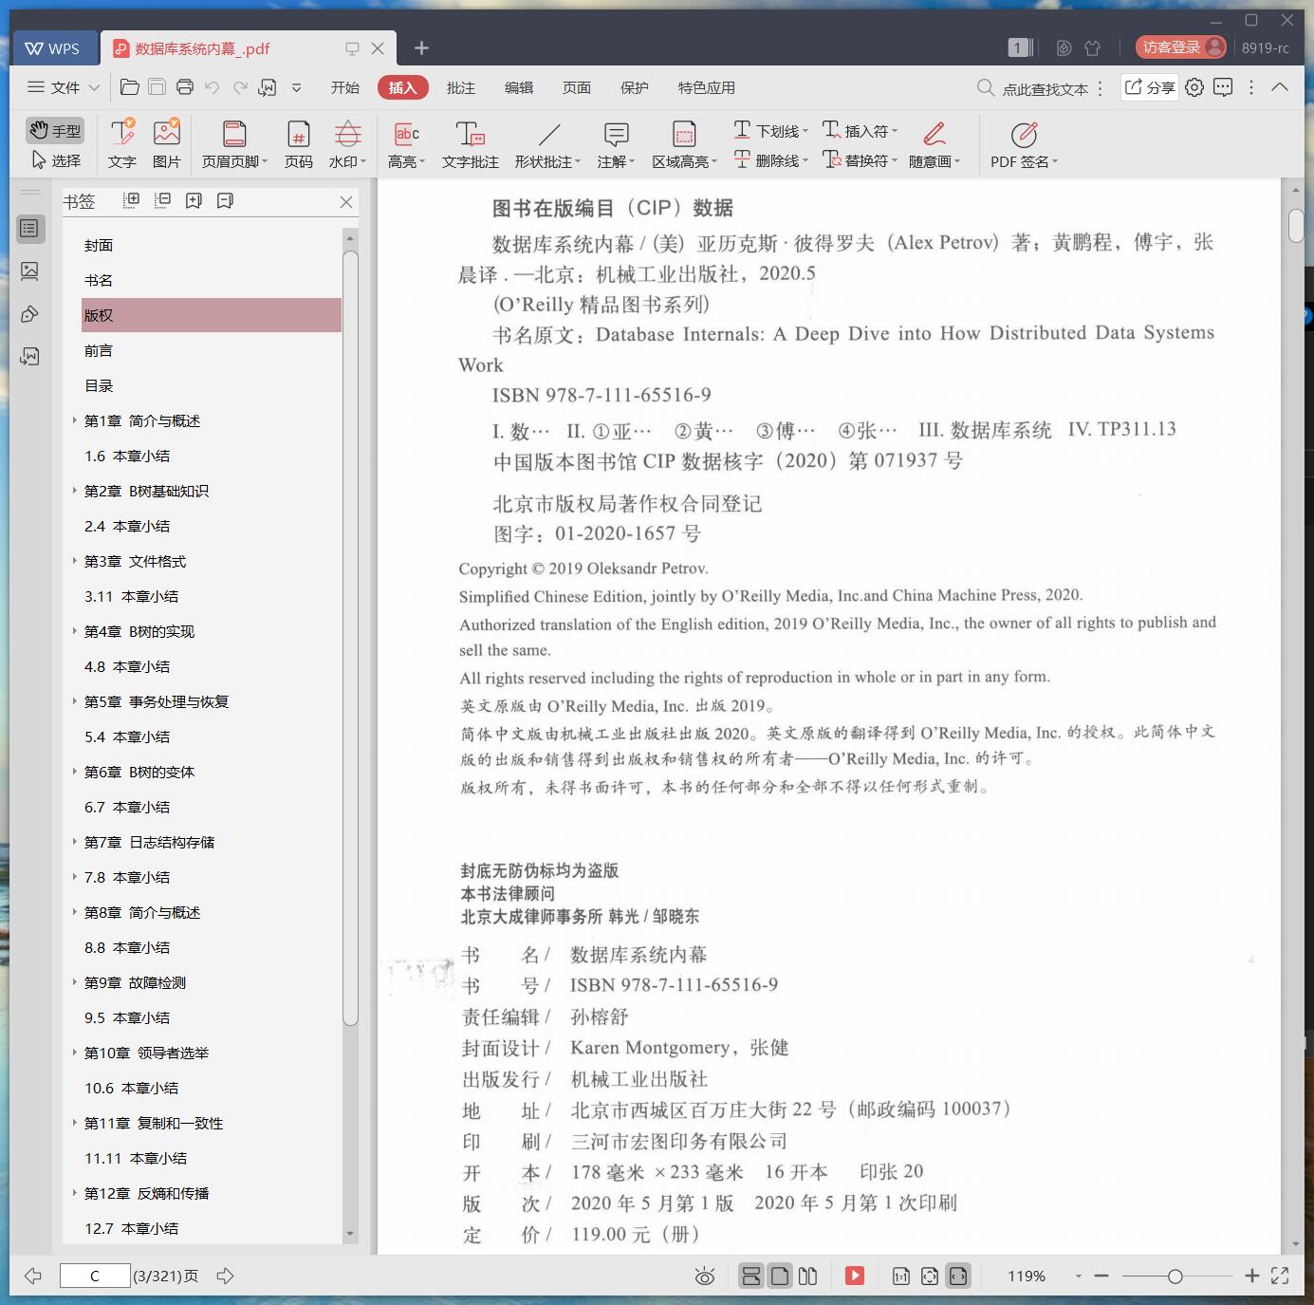Open the 文件 file menu
Image resolution: width=1314 pixels, height=1305 pixels.
(64, 87)
